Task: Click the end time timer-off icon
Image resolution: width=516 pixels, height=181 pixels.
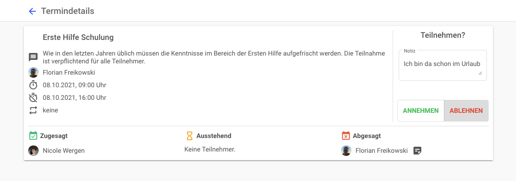Action: [x=33, y=98]
